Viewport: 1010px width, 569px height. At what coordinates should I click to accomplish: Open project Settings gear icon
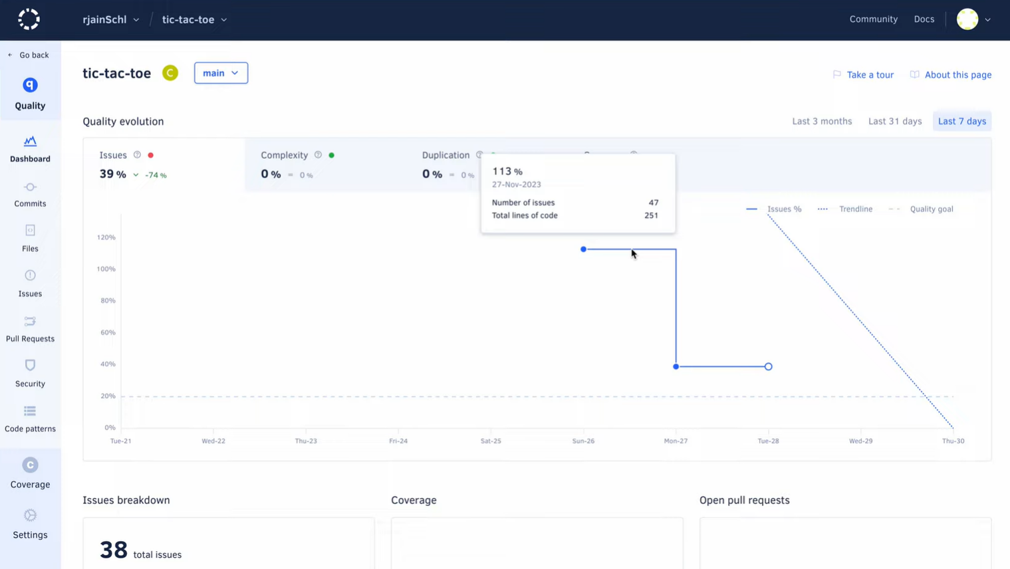point(30,524)
